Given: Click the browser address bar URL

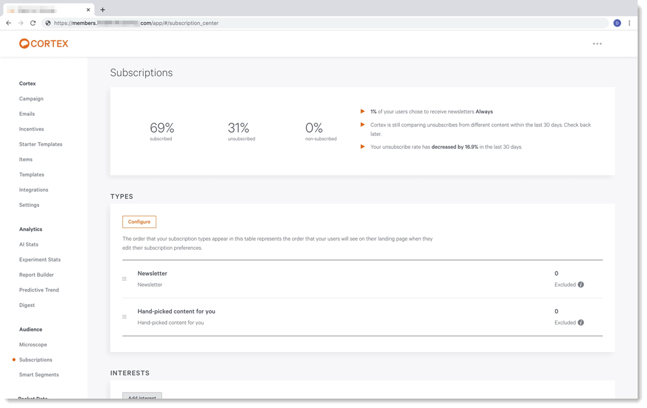Looking at the screenshot, I should point(136,23).
